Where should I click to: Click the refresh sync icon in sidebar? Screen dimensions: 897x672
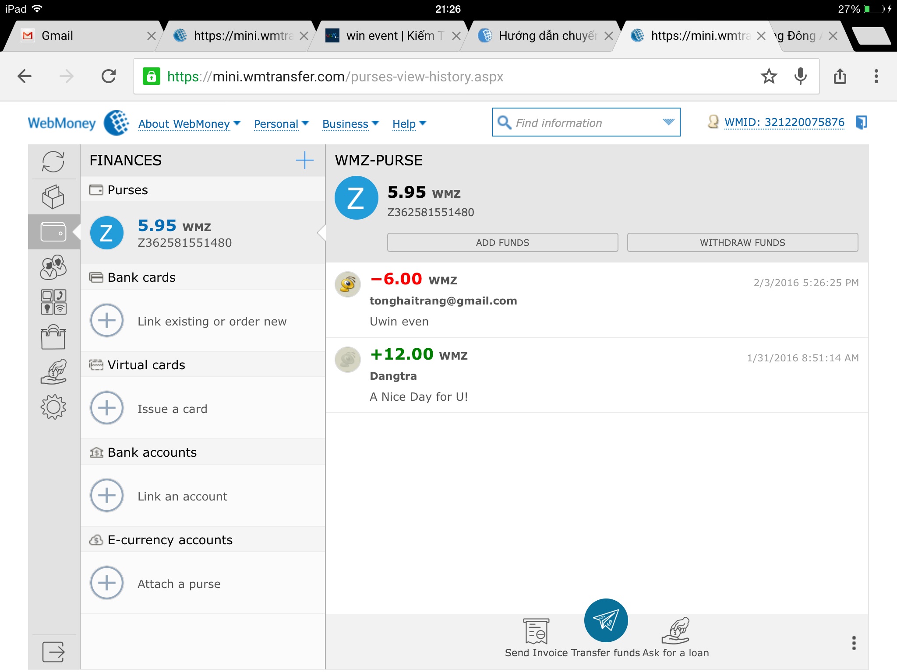click(x=53, y=161)
